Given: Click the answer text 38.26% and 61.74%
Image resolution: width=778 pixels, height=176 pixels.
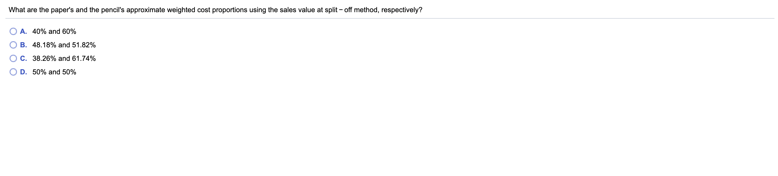Looking at the screenshot, I should click(x=63, y=58).
